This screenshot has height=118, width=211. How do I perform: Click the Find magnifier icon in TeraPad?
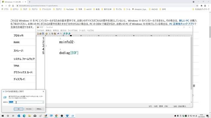point(64,33)
